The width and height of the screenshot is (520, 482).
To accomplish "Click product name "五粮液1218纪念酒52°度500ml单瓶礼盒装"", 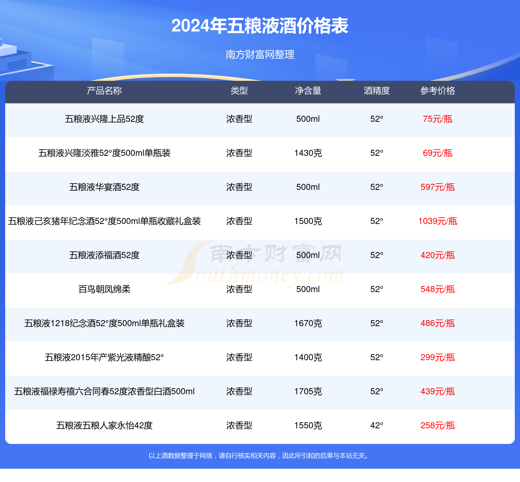I will click(x=104, y=323).
